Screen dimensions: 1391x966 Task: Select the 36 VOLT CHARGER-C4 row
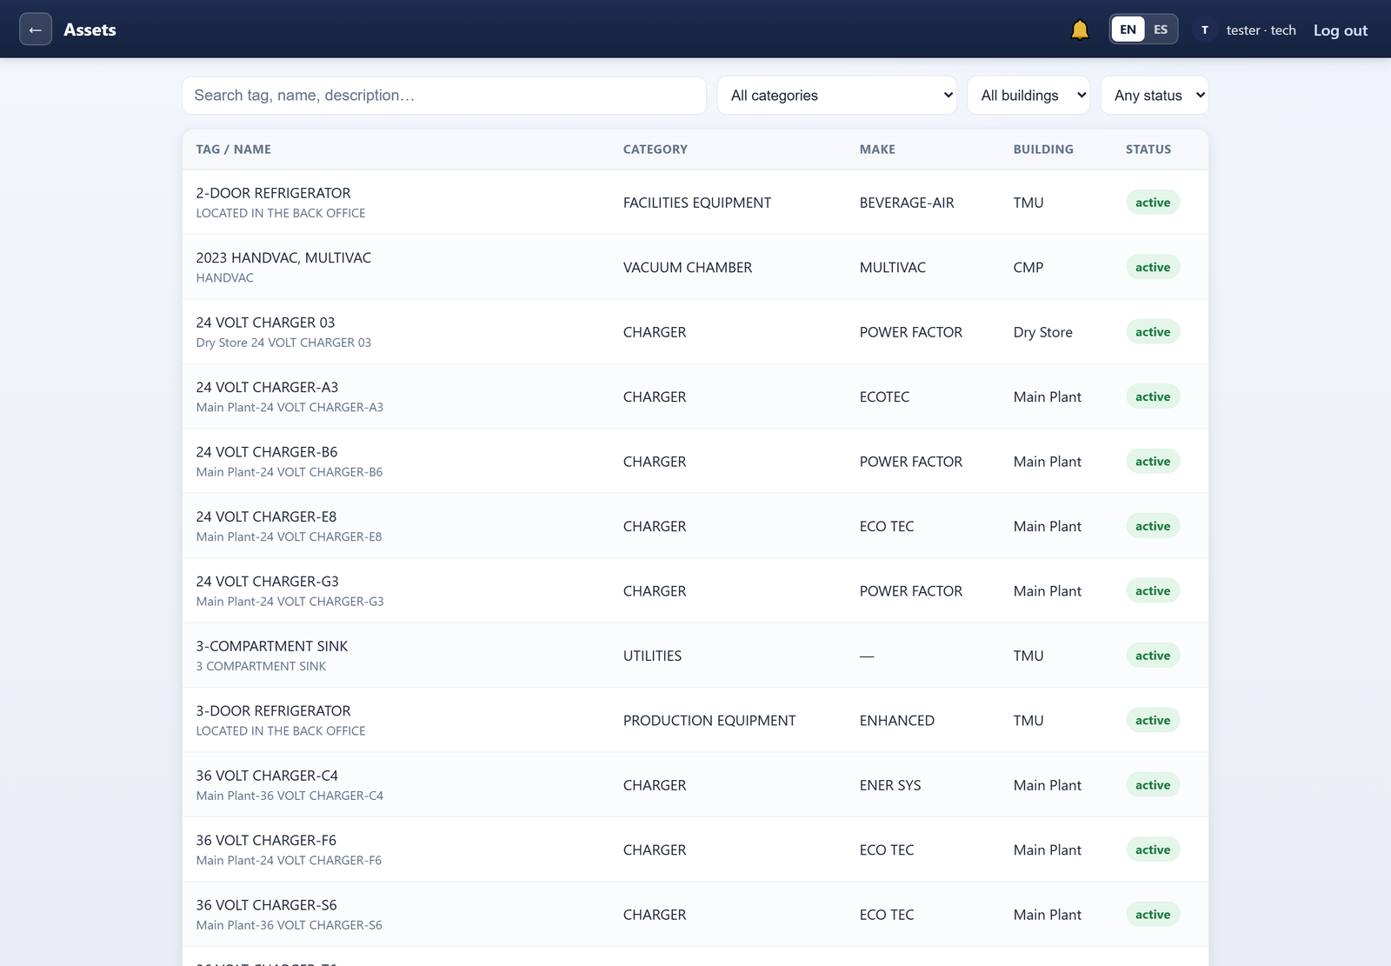[x=695, y=785]
